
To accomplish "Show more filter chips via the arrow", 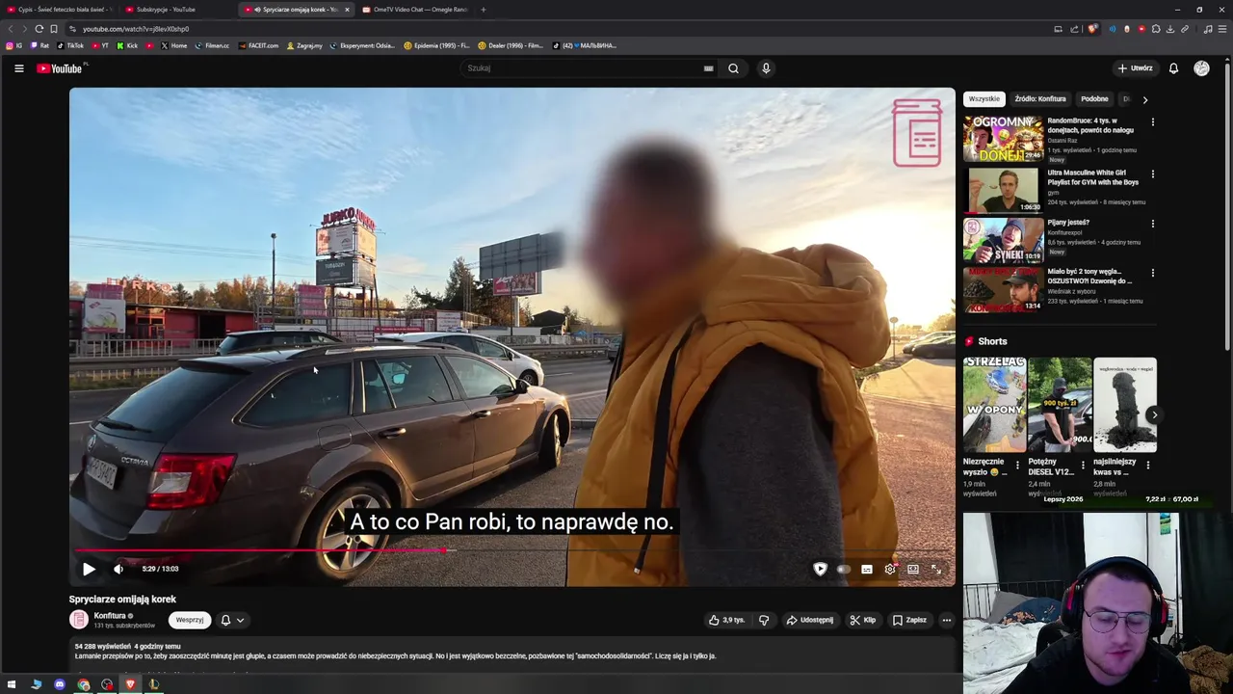I will 1144,99.
